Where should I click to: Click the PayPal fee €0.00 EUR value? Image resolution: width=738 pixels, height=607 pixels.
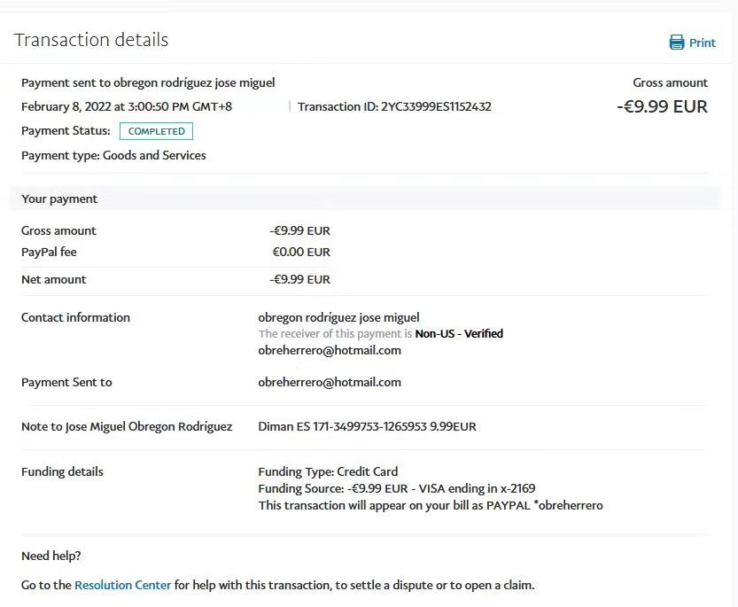(301, 252)
